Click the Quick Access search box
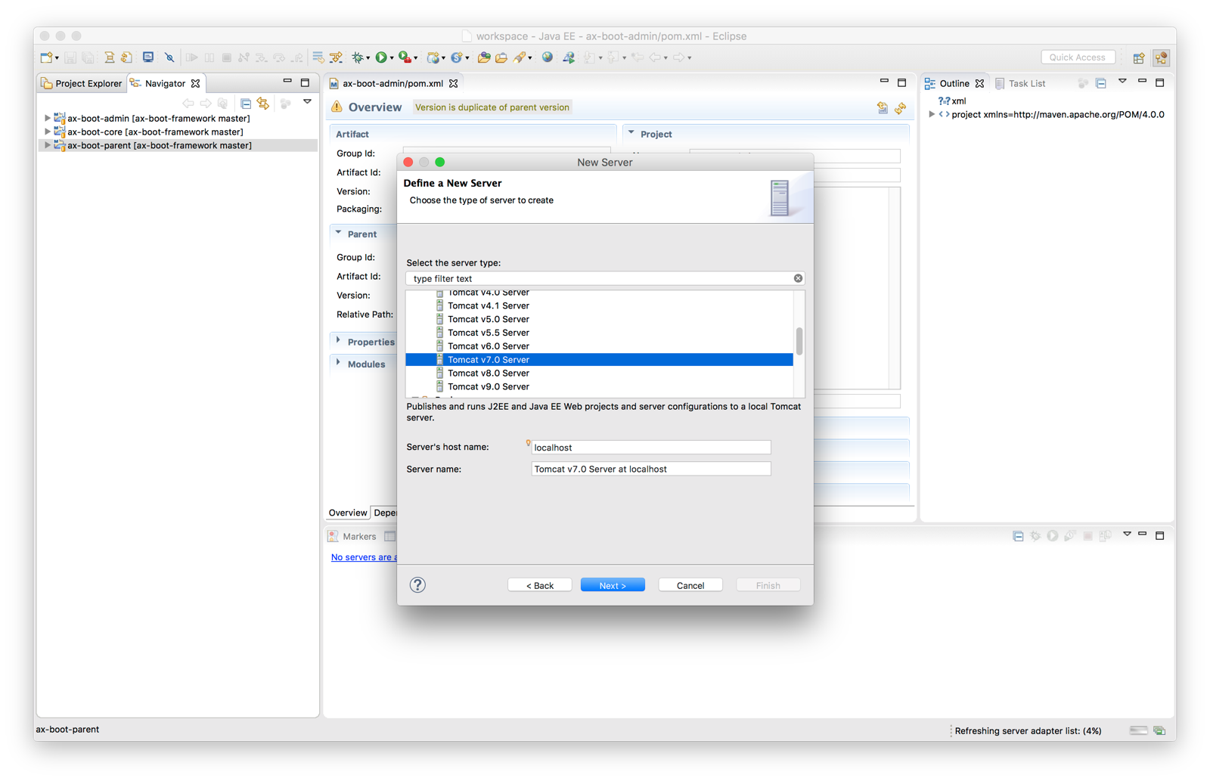 1078,57
